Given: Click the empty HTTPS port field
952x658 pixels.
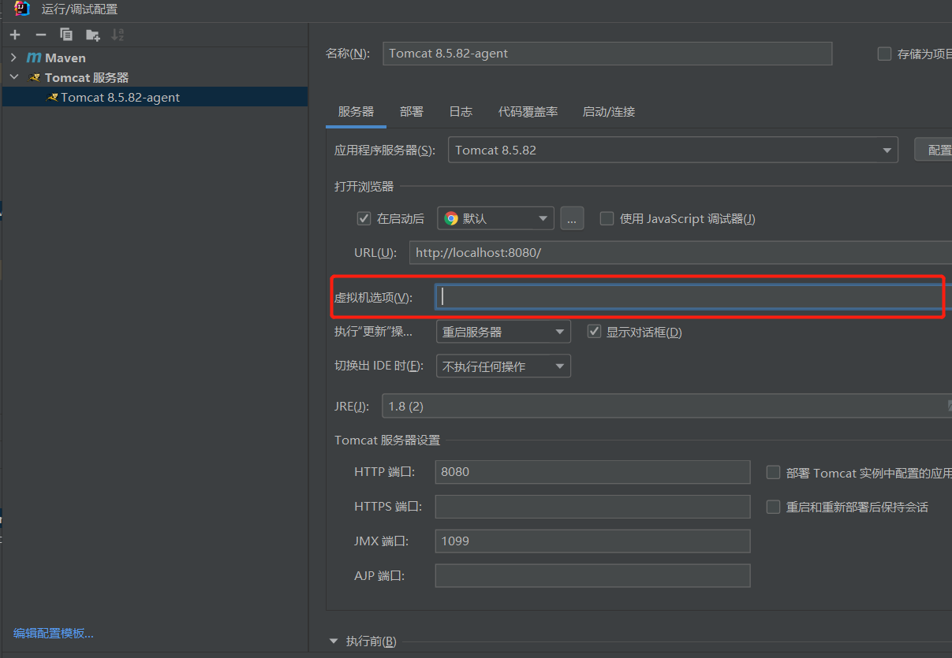Looking at the screenshot, I should [592, 507].
